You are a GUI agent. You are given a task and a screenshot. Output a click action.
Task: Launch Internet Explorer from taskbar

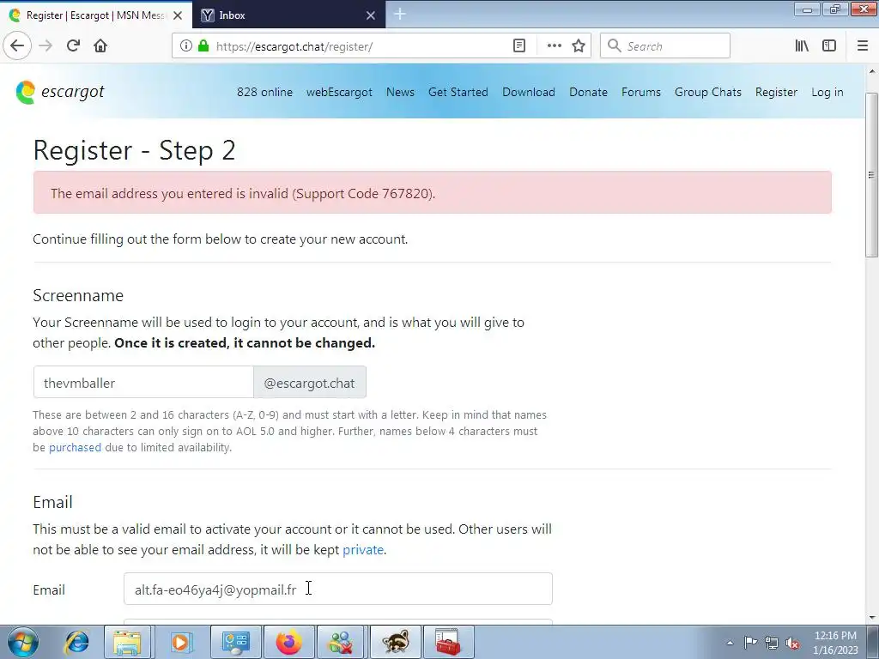coord(76,642)
